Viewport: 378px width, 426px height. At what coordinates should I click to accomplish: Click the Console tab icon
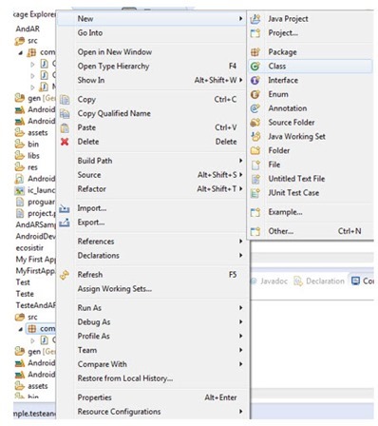tap(356, 281)
